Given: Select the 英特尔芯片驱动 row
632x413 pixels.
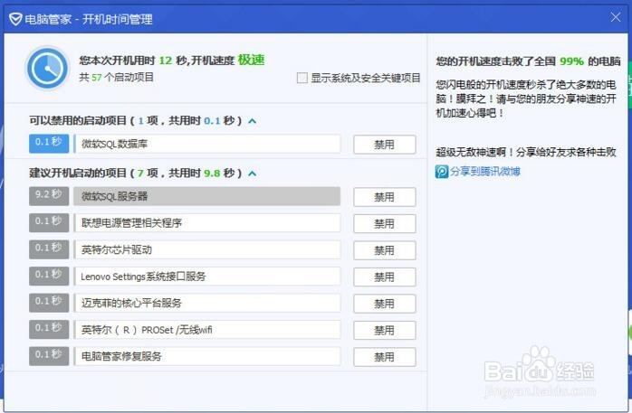Looking at the screenshot, I should tap(207, 249).
